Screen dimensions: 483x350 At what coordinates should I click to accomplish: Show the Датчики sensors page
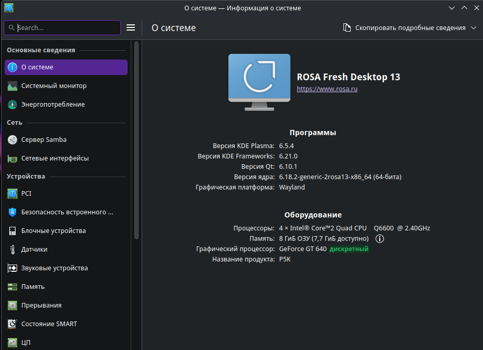click(66, 250)
